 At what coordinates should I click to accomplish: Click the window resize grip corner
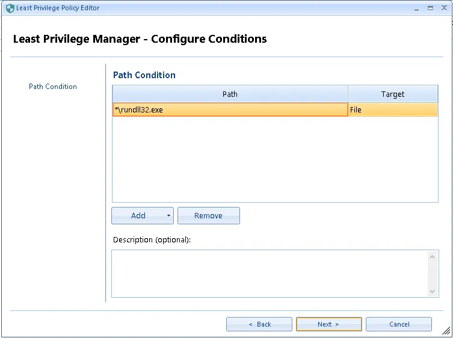coord(447,332)
